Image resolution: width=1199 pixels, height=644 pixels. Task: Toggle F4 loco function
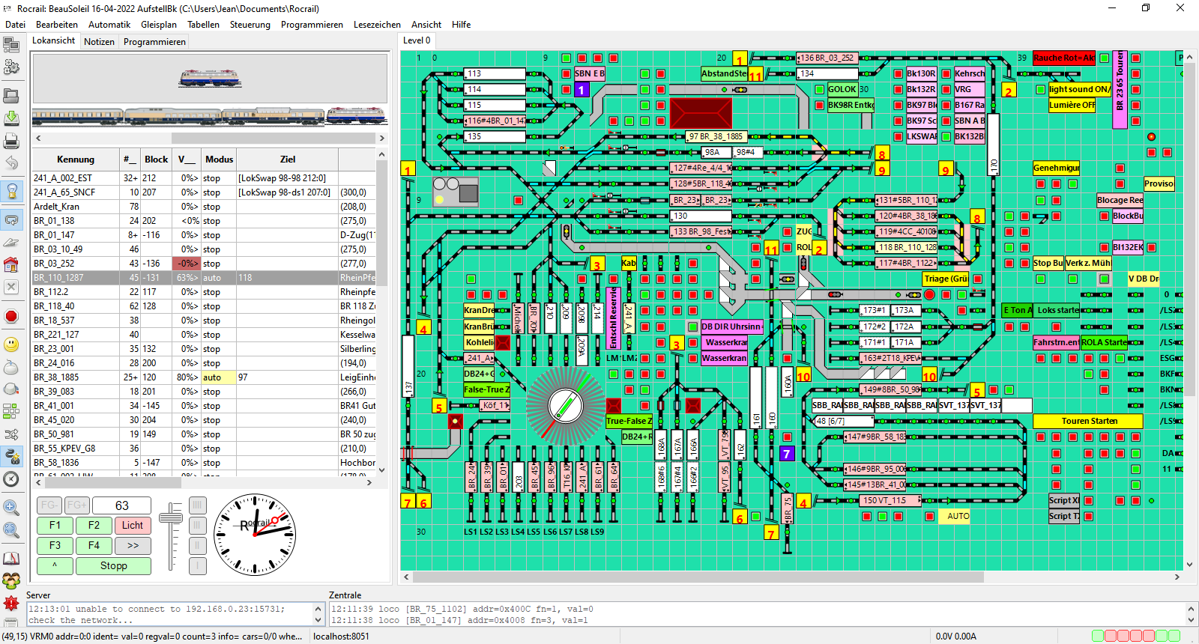point(94,546)
